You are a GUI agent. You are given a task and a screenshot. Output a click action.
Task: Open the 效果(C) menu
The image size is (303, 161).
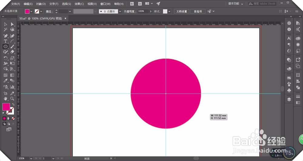click(x=79, y=4)
